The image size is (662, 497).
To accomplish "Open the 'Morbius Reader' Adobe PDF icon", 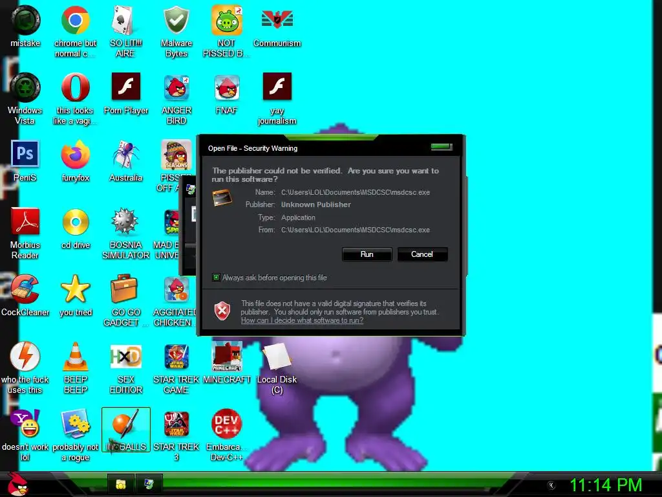I will coord(25,221).
